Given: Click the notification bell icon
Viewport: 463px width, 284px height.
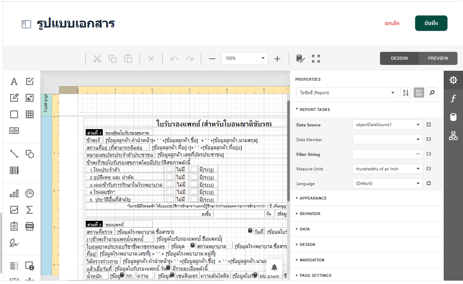Looking at the screenshot, I should click(274, 267).
